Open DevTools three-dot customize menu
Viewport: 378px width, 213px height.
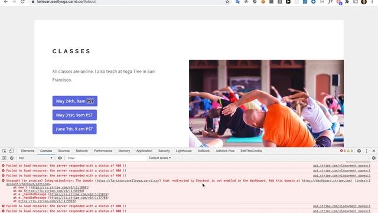(x=367, y=151)
